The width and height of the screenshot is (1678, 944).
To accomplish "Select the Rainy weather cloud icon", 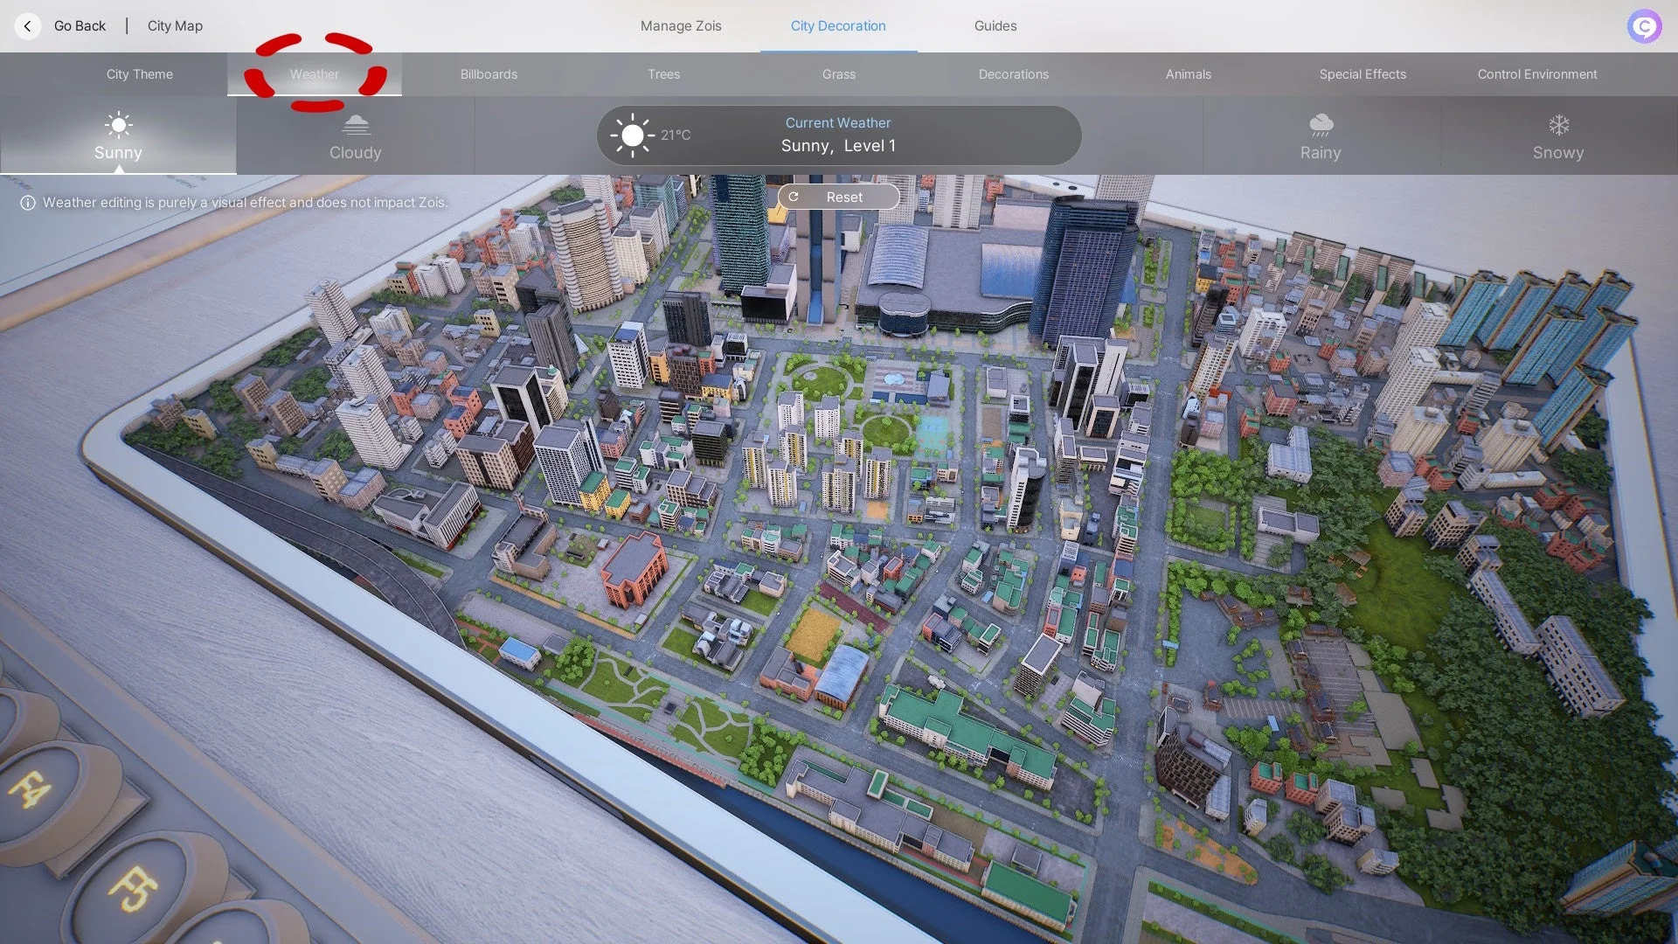I will 1321,125.
